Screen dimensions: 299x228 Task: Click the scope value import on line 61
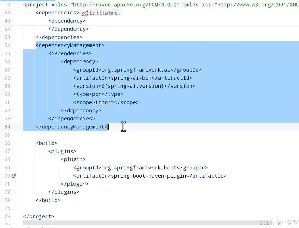[105, 102]
